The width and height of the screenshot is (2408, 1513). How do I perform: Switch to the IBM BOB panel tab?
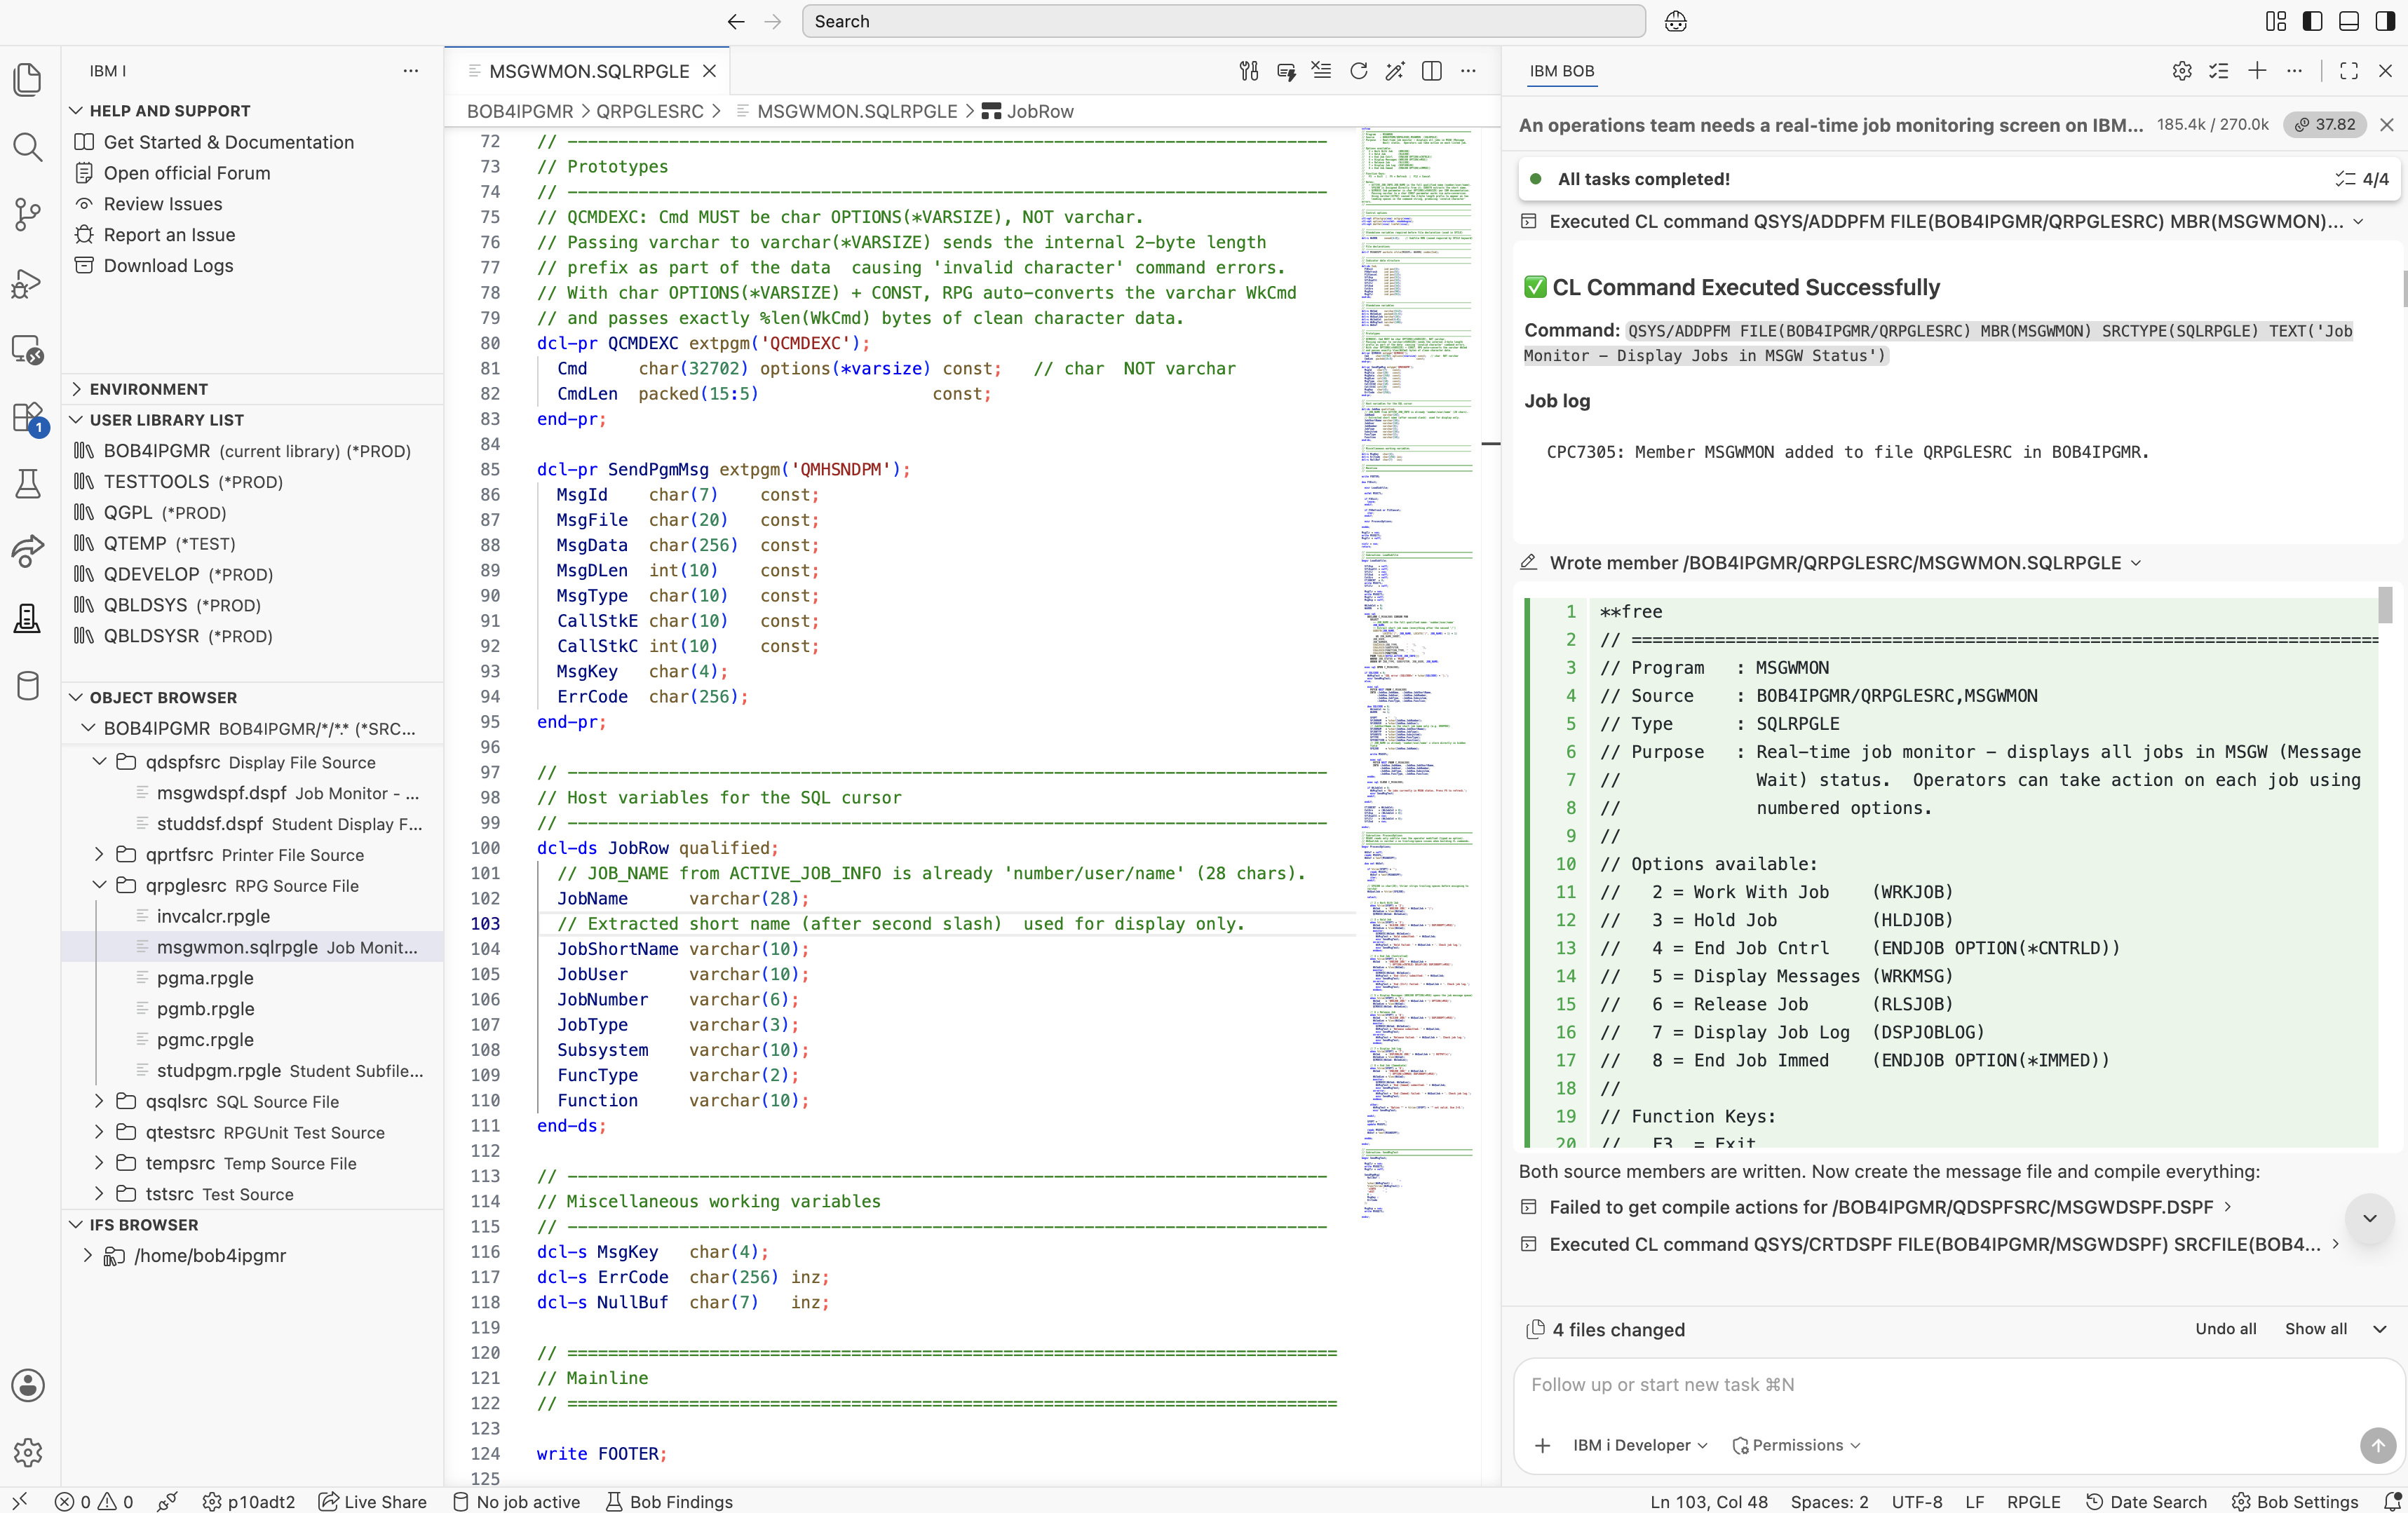click(1561, 71)
